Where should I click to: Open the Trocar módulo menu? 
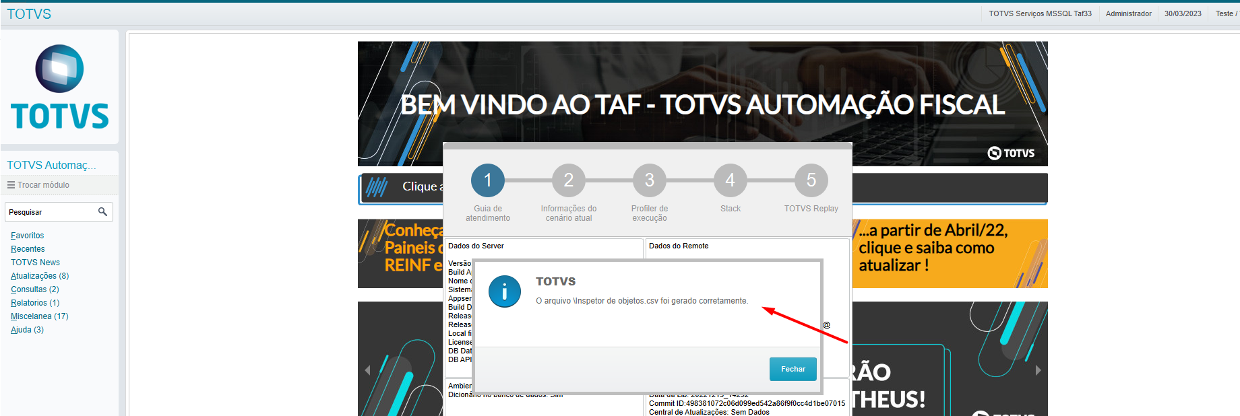(x=43, y=185)
